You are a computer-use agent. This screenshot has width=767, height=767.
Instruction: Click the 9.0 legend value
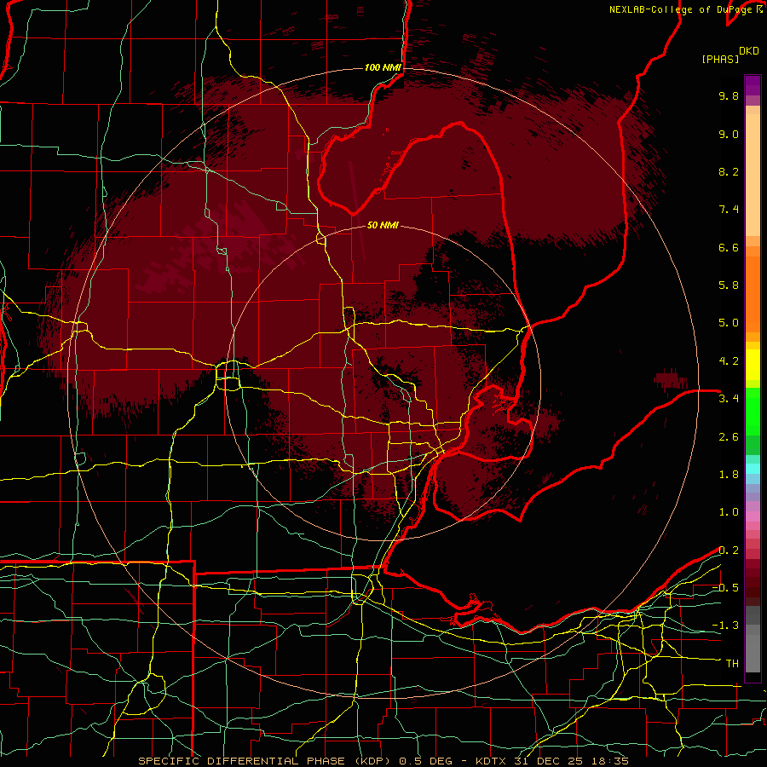point(729,134)
